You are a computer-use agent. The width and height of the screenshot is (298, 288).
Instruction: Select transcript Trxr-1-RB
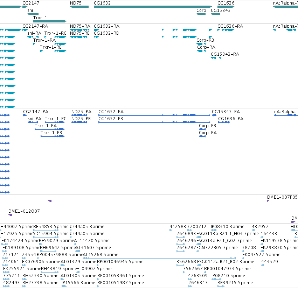point(53,51)
